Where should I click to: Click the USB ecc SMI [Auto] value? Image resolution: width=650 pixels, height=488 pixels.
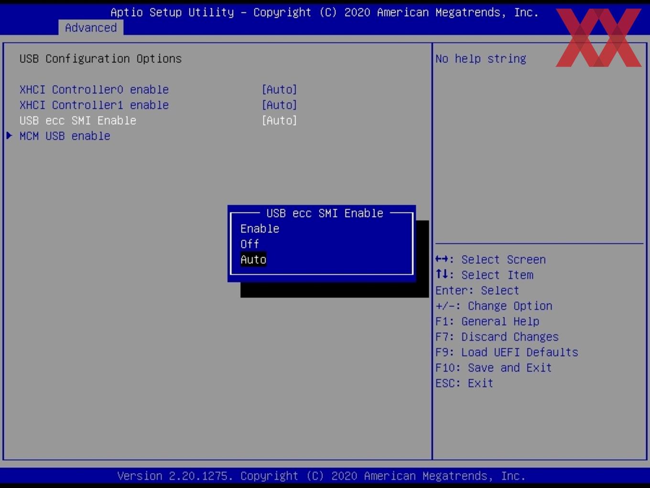coord(280,121)
